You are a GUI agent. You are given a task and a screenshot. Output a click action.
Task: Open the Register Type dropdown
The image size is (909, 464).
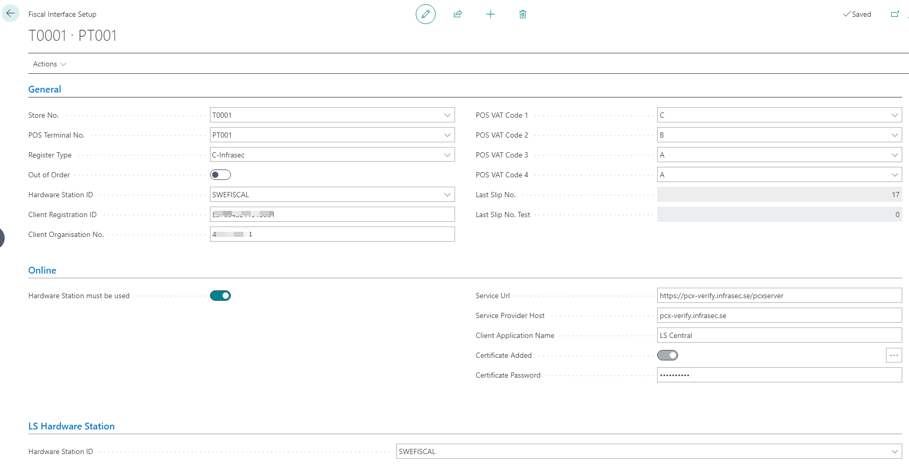pos(447,155)
